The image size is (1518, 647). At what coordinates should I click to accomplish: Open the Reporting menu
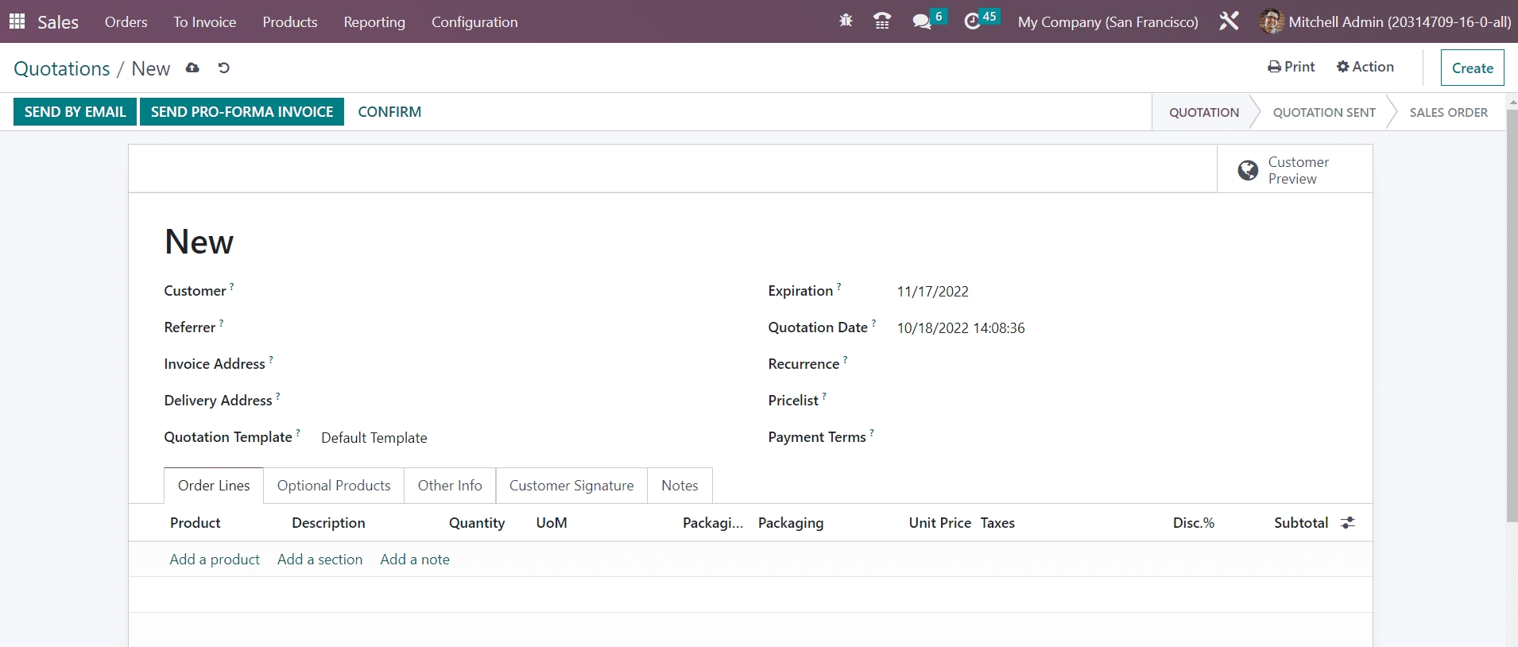pos(374,22)
